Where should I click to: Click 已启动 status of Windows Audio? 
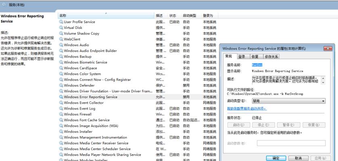174,45
